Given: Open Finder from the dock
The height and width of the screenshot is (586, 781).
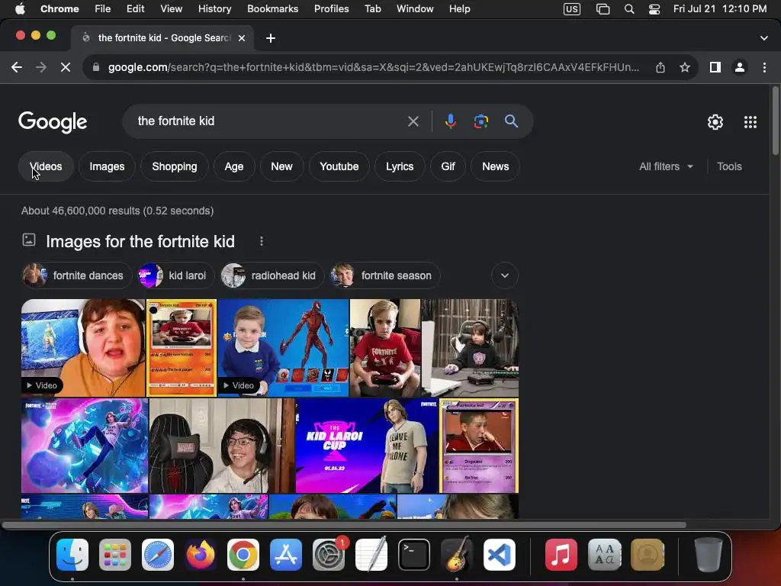Looking at the screenshot, I should click(72, 555).
